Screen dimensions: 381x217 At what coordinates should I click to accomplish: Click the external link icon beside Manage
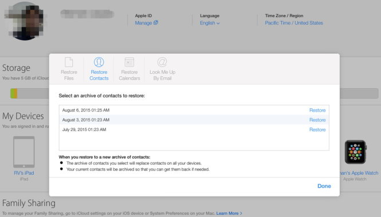[156, 22]
